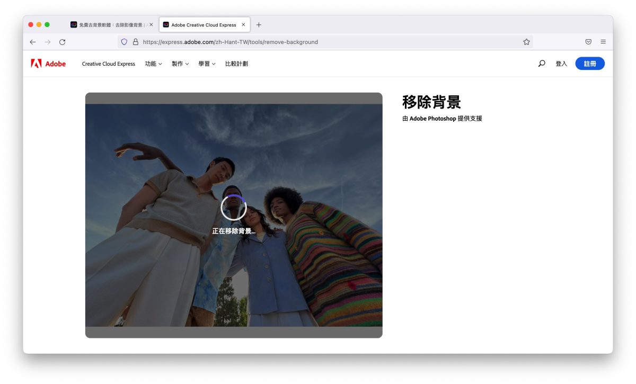This screenshot has height=384, width=636.
Task: Open the 比較計劃 link
Action: (x=236, y=64)
